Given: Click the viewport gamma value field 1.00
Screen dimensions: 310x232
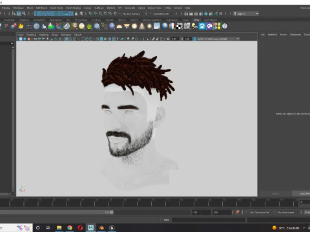Looking at the screenshot, I should (187, 39).
